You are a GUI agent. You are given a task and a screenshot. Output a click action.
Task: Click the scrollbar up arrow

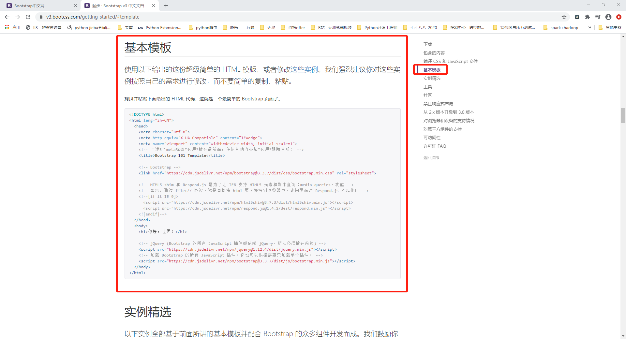pyautogui.click(x=623, y=37)
